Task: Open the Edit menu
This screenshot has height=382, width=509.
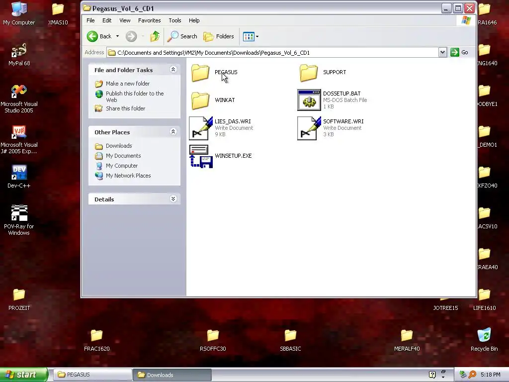Action: coord(107,20)
